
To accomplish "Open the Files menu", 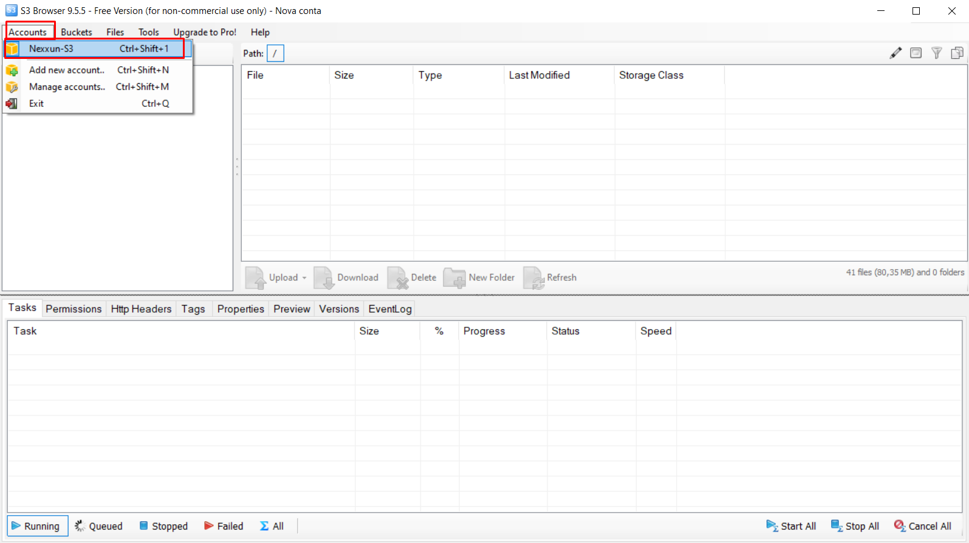I will click(115, 32).
